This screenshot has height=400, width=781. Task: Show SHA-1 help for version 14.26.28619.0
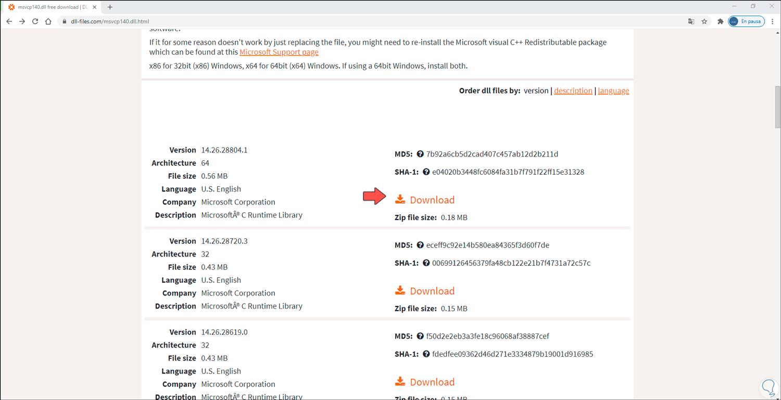click(426, 354)
